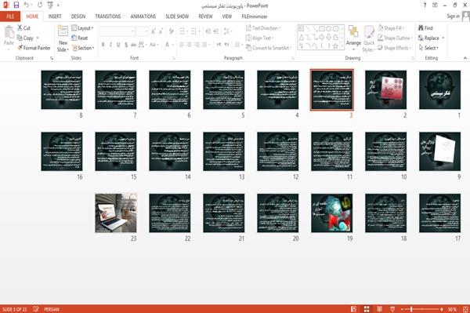Toggle Italic formatting

pos(111,45)
